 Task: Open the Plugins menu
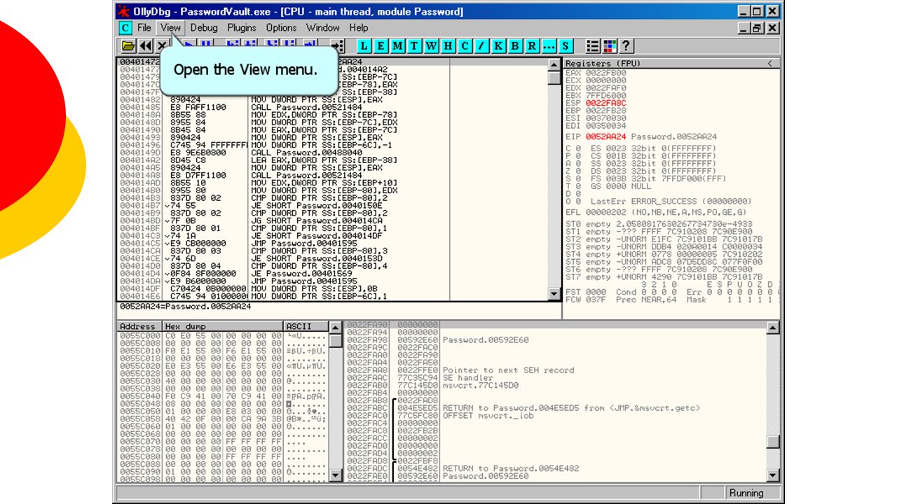click(242, 28)
